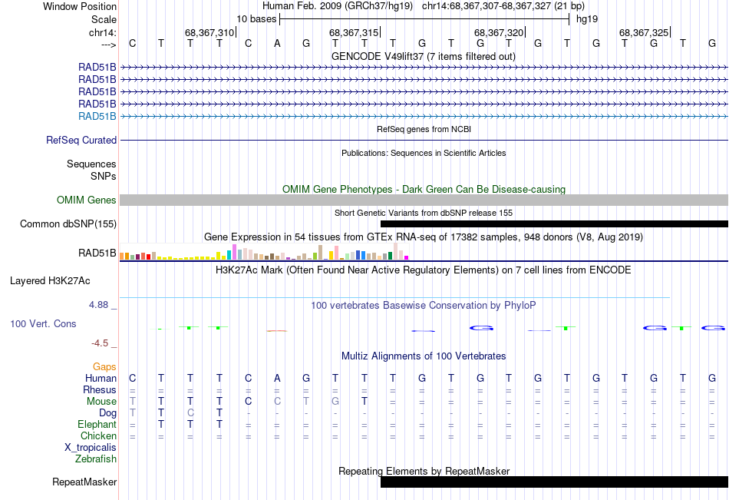Image resolution: width=729 pixels, height=500 pixels.
Task: Click 'Human Feb. 2009 (GRCh37/hg19)' header text
Action: pyautogui.click(x=338, y=6)
